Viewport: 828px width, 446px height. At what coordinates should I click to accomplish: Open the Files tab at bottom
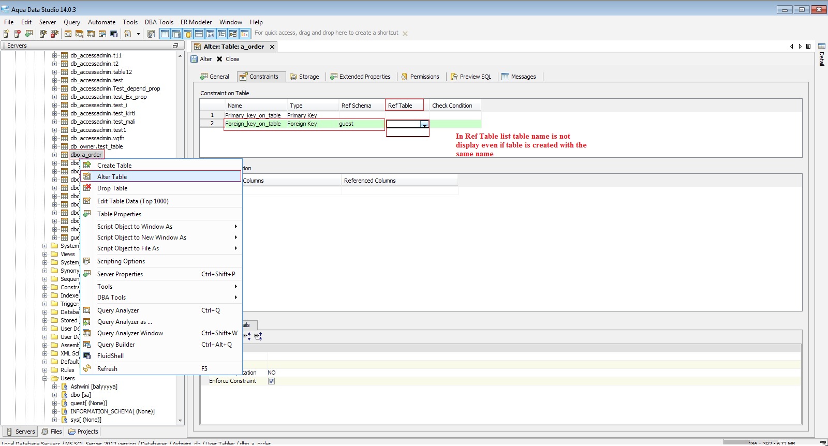point(52,432)
